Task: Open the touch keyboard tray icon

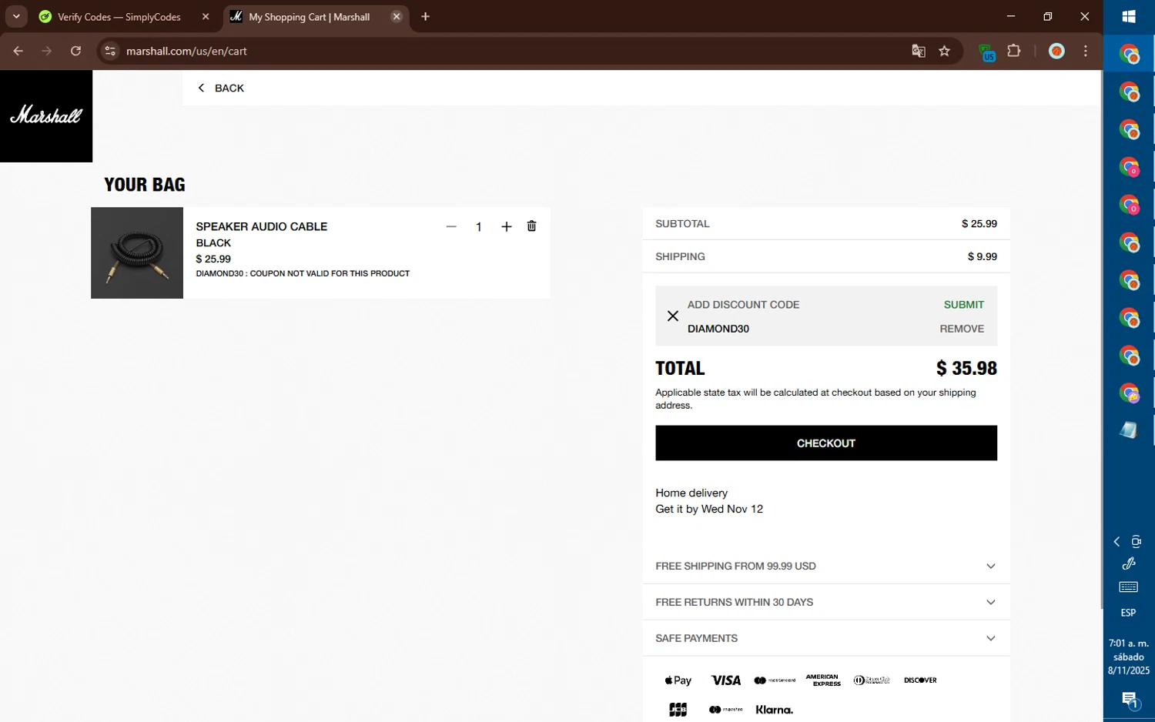Action: 1128,587
